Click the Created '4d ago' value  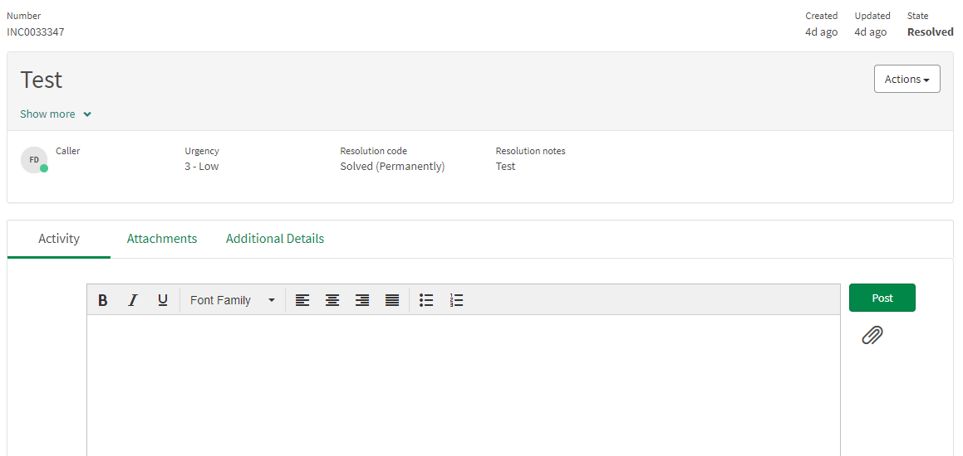821,32
